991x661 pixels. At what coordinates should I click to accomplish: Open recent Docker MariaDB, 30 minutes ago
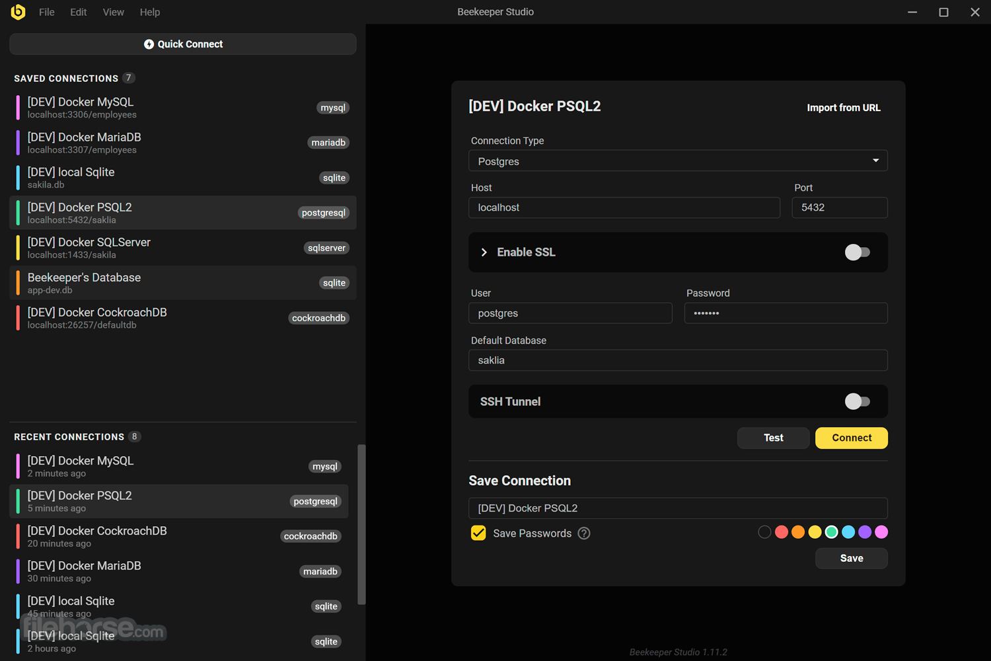tap(179, 572)
